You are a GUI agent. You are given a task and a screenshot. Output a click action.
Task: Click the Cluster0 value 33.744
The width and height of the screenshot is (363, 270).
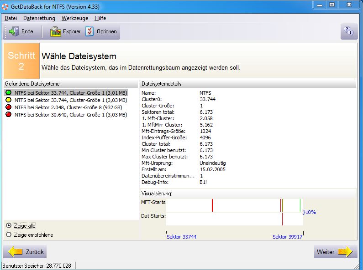208,99
